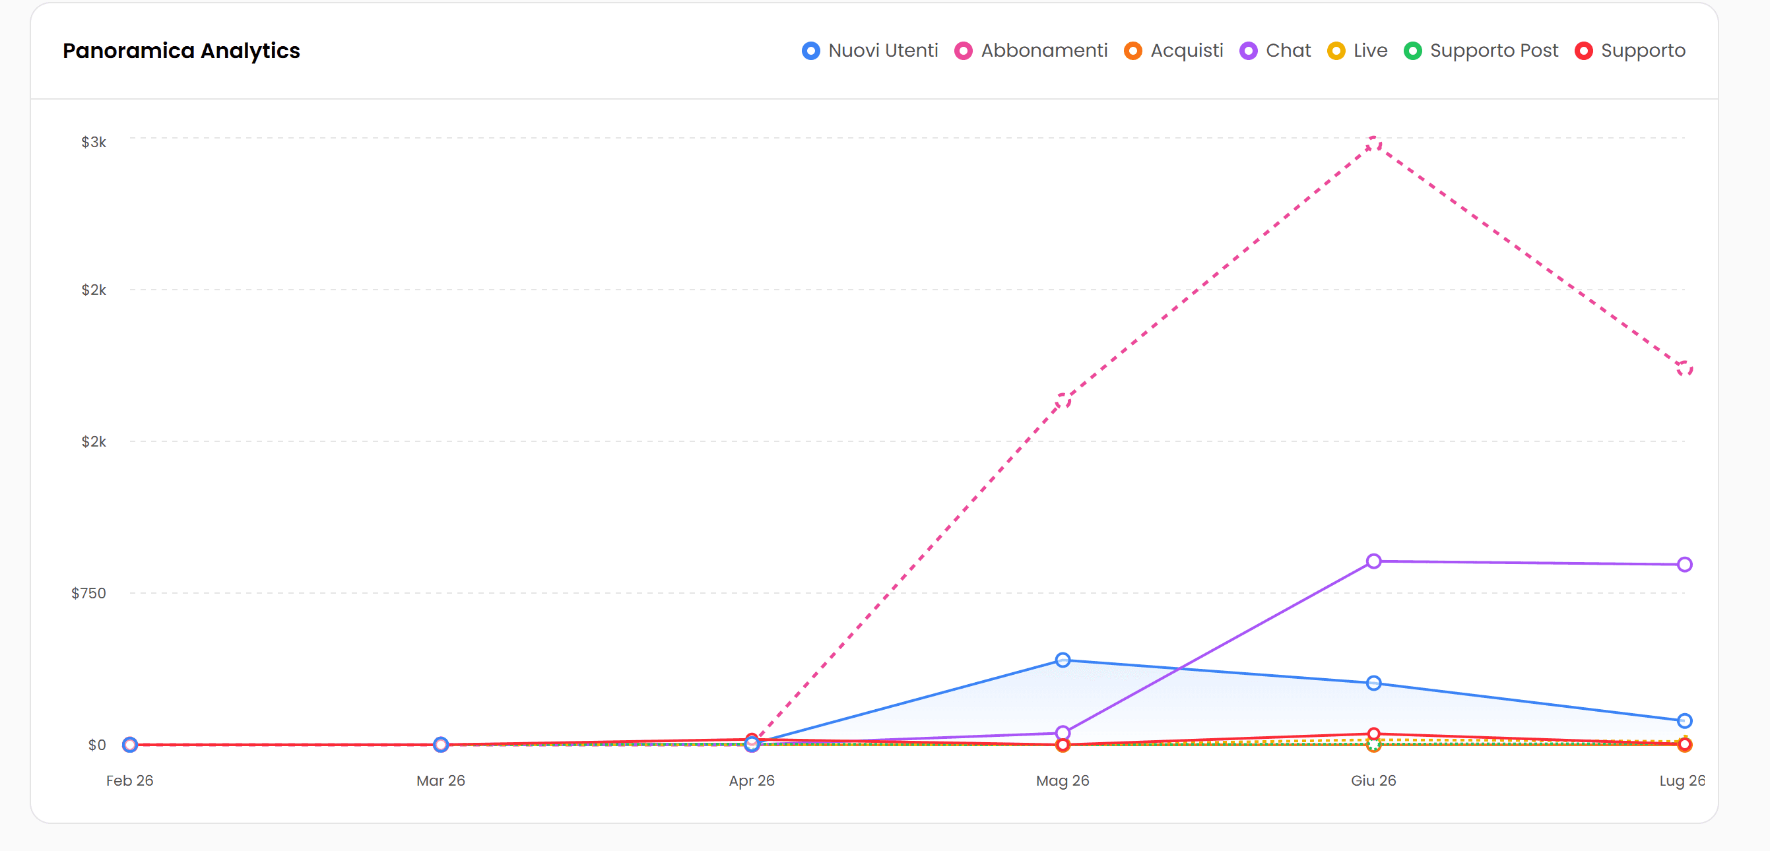1770x851 pixels.
Task: Click the Giu 26 axis label
Action: [x=1373, y=780]
